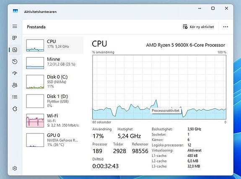Click the Aktivitetshanteraren title bar icon

click(x=16, y=12)
